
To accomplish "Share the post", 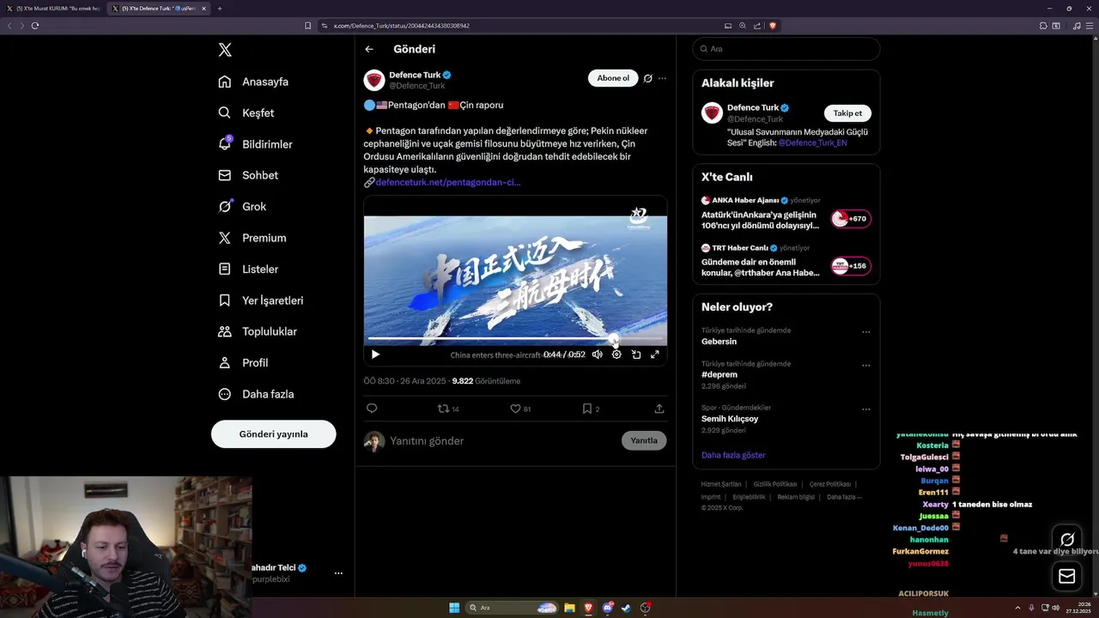I will 659,409.
